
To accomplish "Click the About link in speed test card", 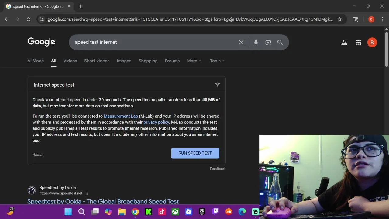I will [38, 155].
